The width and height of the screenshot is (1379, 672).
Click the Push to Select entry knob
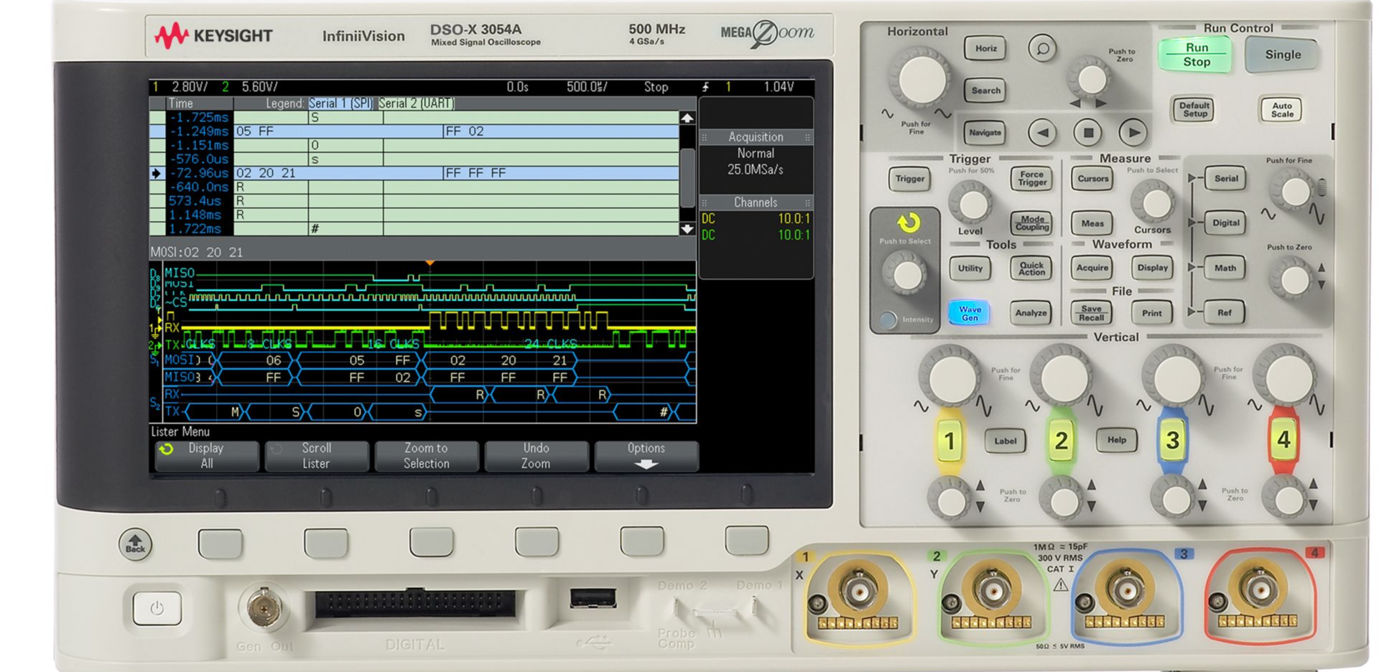click(905, 274)
